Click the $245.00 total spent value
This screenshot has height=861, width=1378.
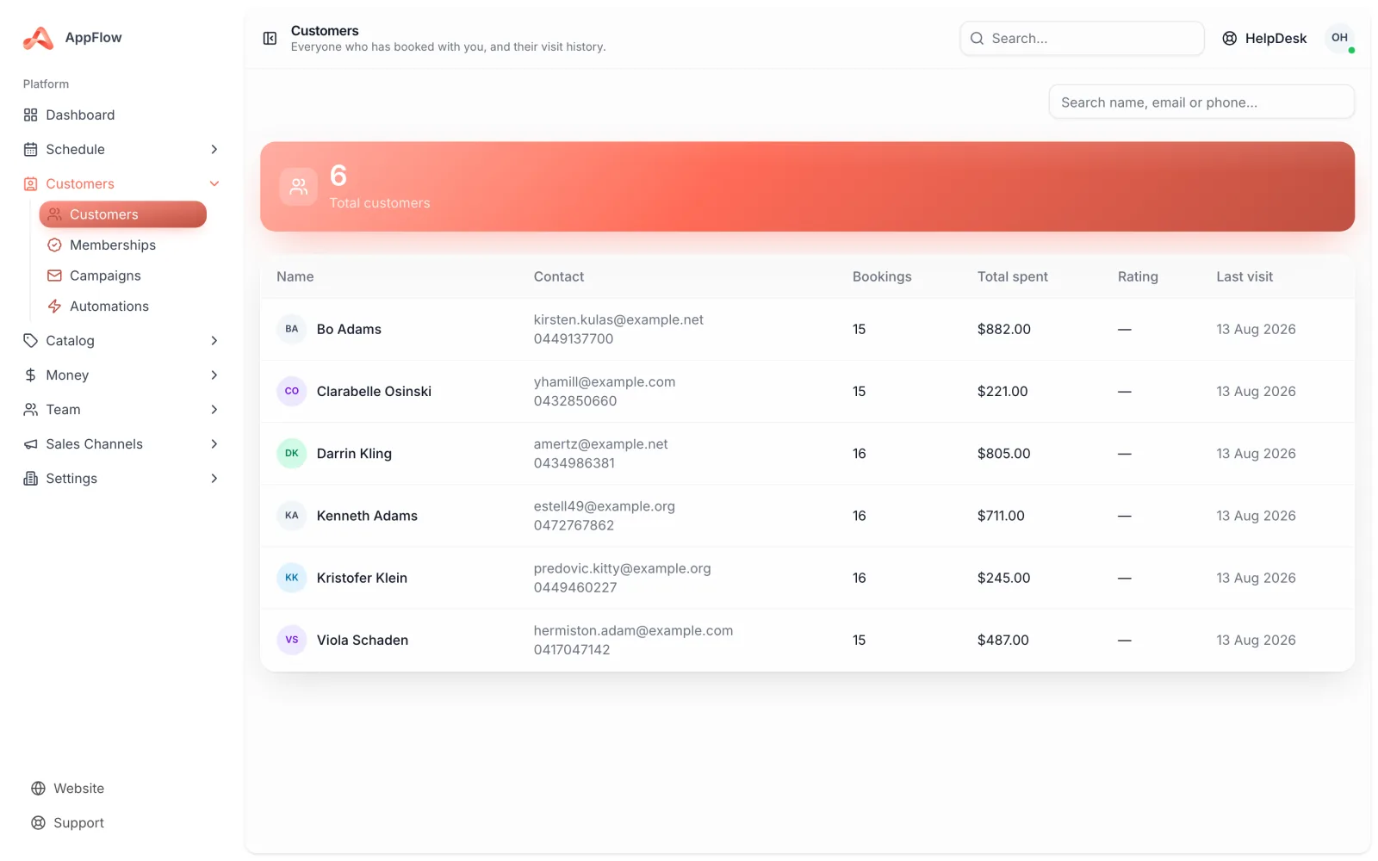[x=1003, y=577]
